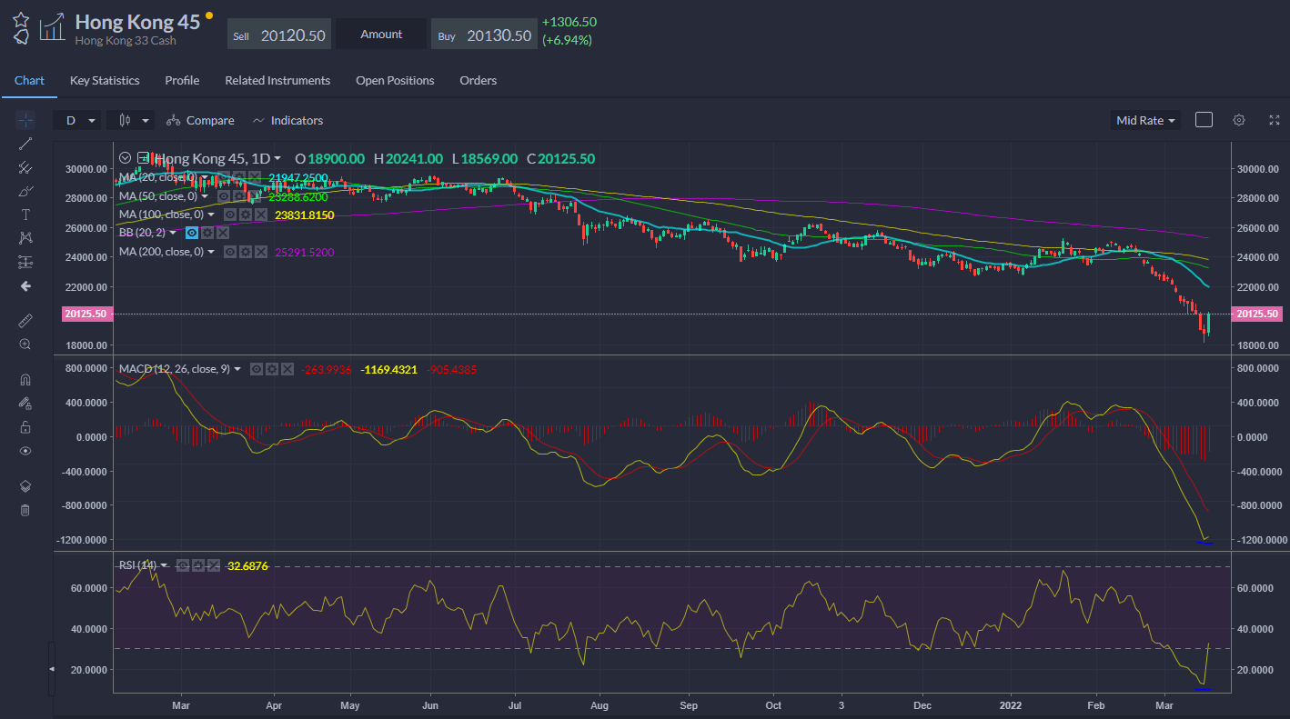Enter fullscreen chart mode

pyautogui.click(x=1273, y=120)
